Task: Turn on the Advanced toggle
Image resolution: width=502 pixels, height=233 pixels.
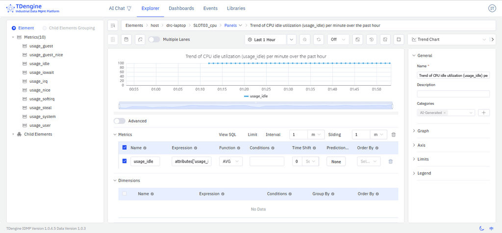Action: tap(119, 121)
